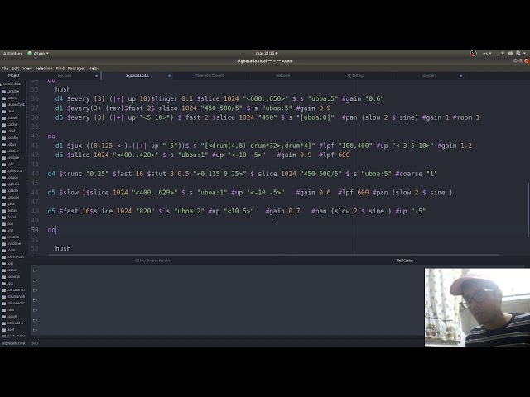The image size is (530, 397).
Task: Click the .pki folder icon
Action: tap(3, 263)
